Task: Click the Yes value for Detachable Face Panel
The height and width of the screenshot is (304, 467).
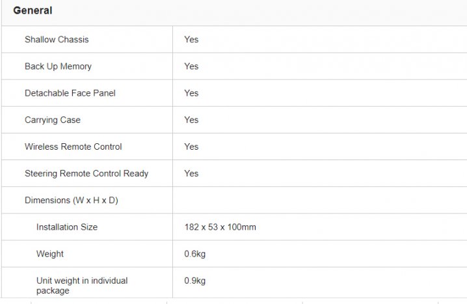Action: pyautogui.click(x=191, y=93)
